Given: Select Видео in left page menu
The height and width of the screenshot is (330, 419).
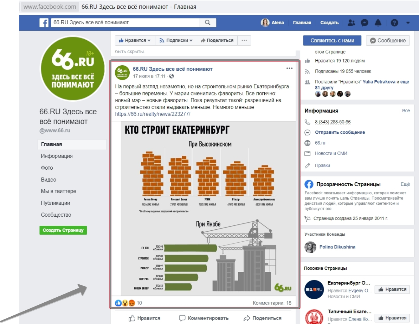Looking at the screenshot, I should pos(49,180).
